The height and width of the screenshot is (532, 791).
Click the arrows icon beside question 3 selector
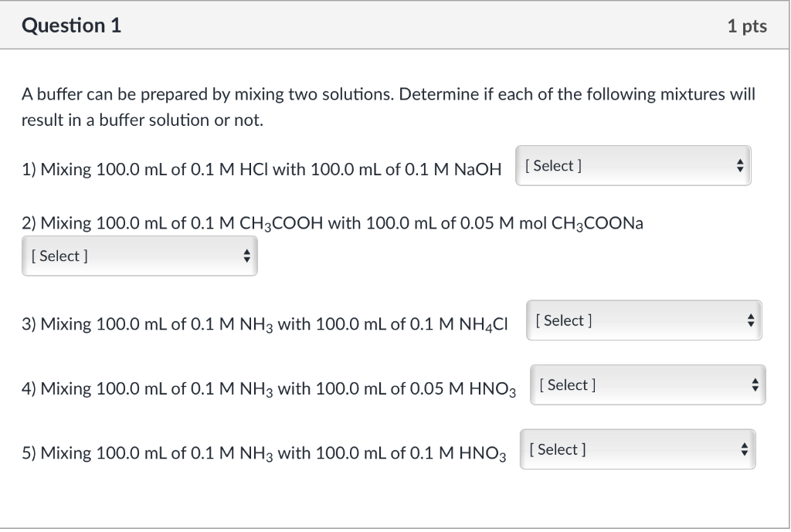coord(750,320)
